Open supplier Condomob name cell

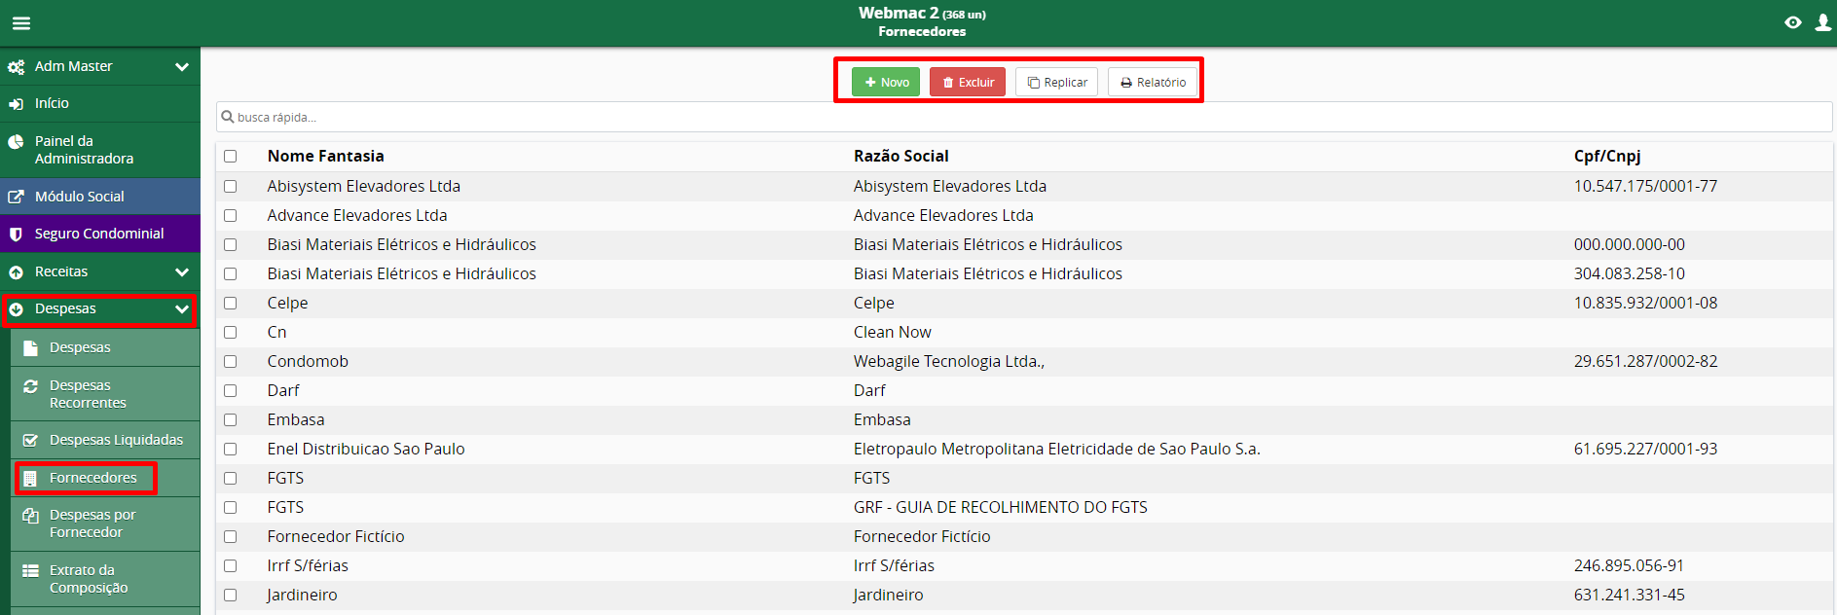click(308, 361)
